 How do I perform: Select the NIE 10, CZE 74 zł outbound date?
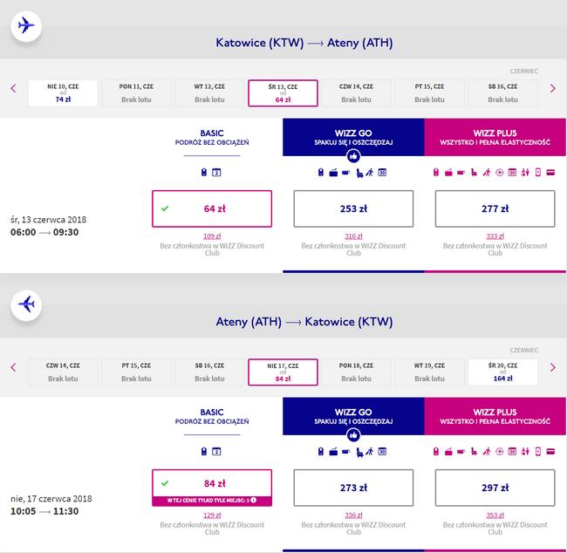(x=63, y=93)
